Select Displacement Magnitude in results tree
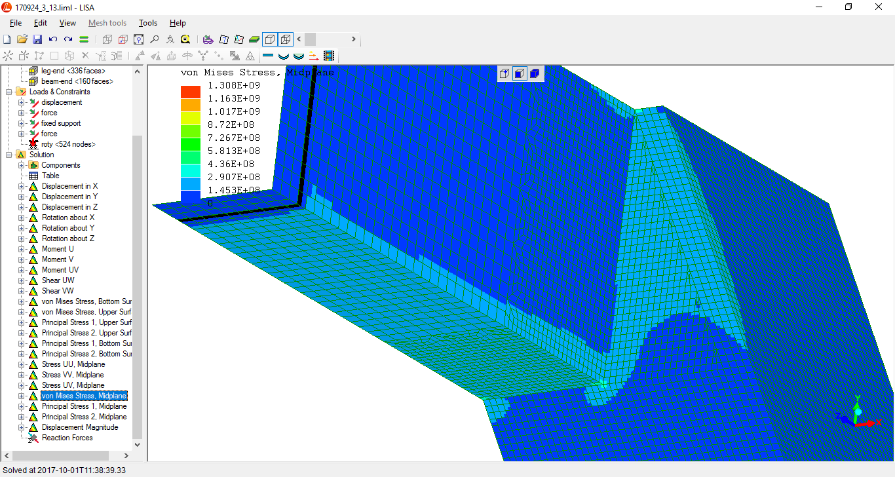The width and height of the screenshot is (895, 477). [x=80, y=427]
